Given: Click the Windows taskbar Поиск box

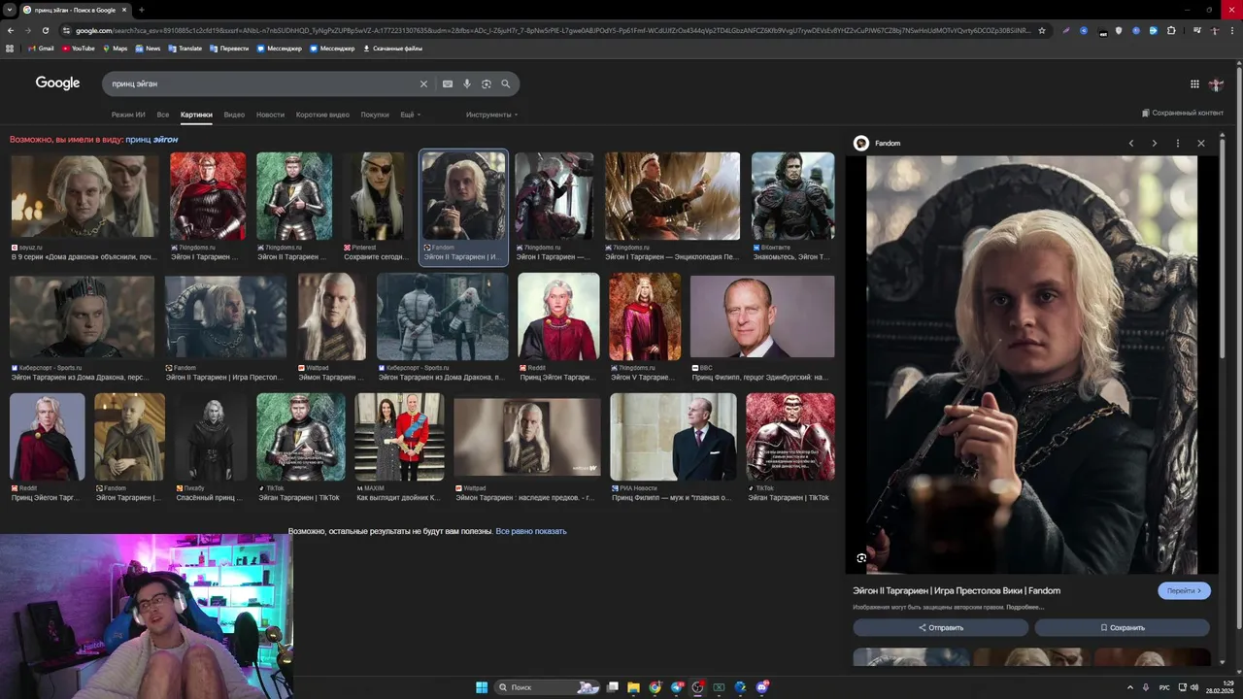Looking at the screenshot, I should coord(547,687).
